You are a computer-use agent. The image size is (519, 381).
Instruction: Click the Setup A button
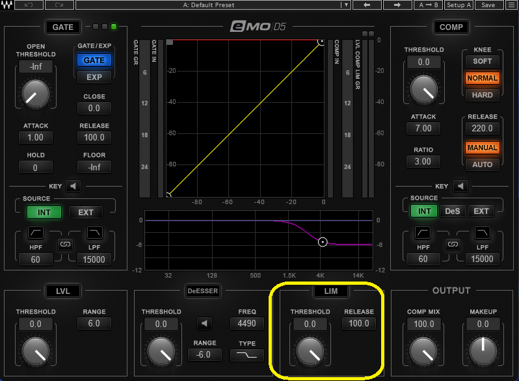459,5
